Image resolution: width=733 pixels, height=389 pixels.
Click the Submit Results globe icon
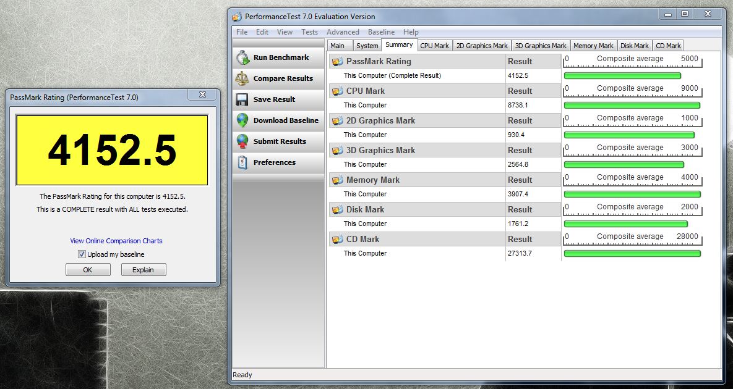pyautogui.click(x=242, y=141)
